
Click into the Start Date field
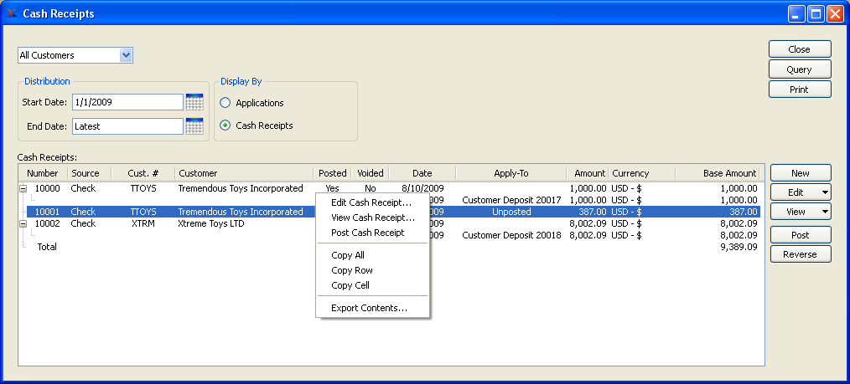point(127,102)
